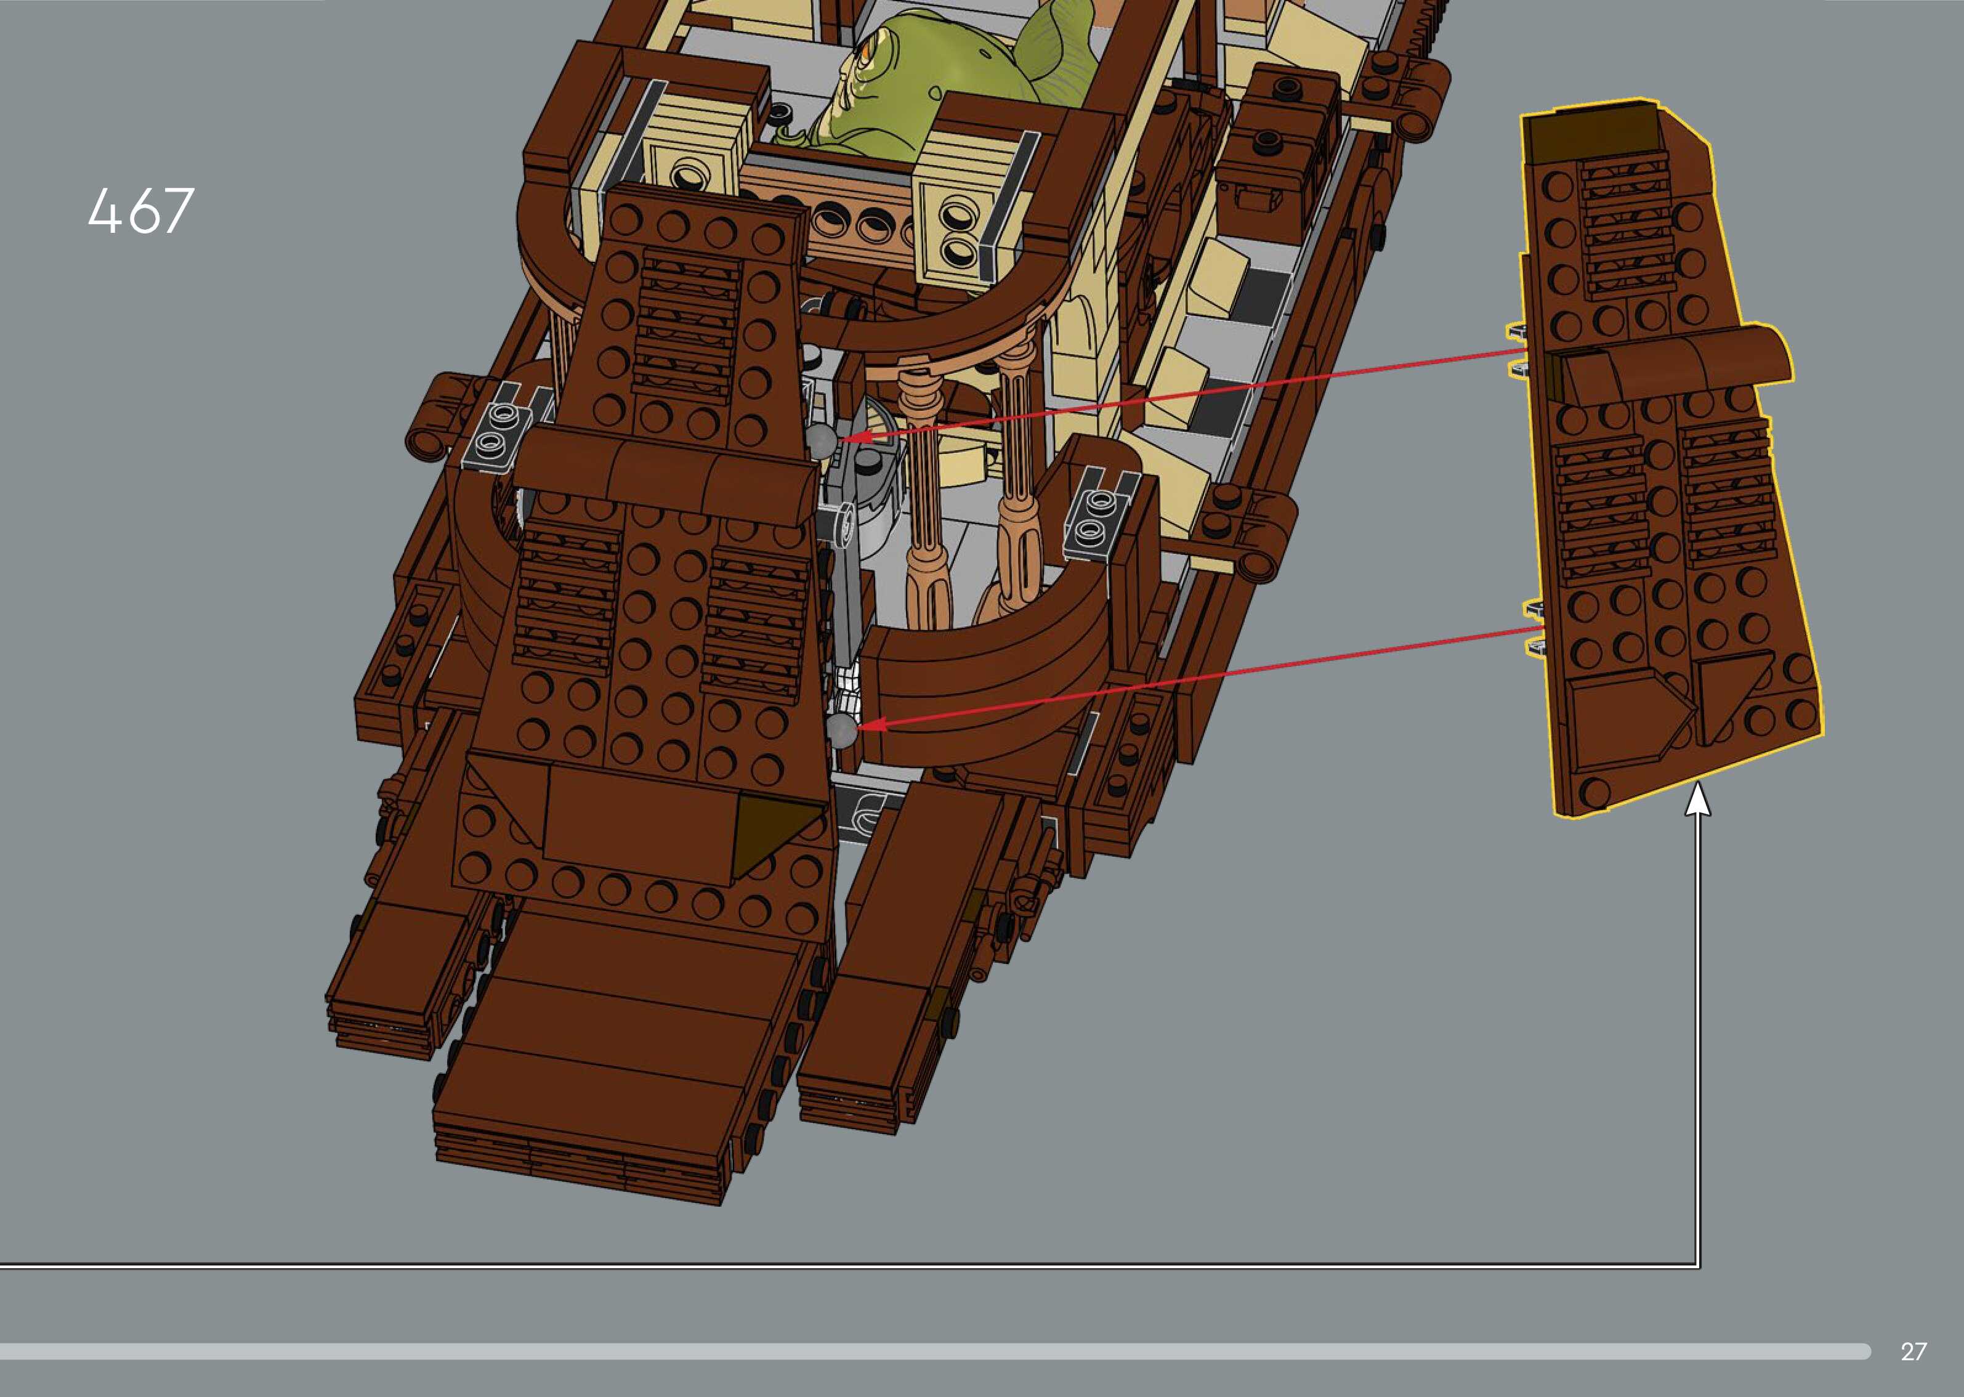The width and height of the screenshot is (1964, 1397).
Task: Click the step number 467
Action: click(x=141, y=212)
